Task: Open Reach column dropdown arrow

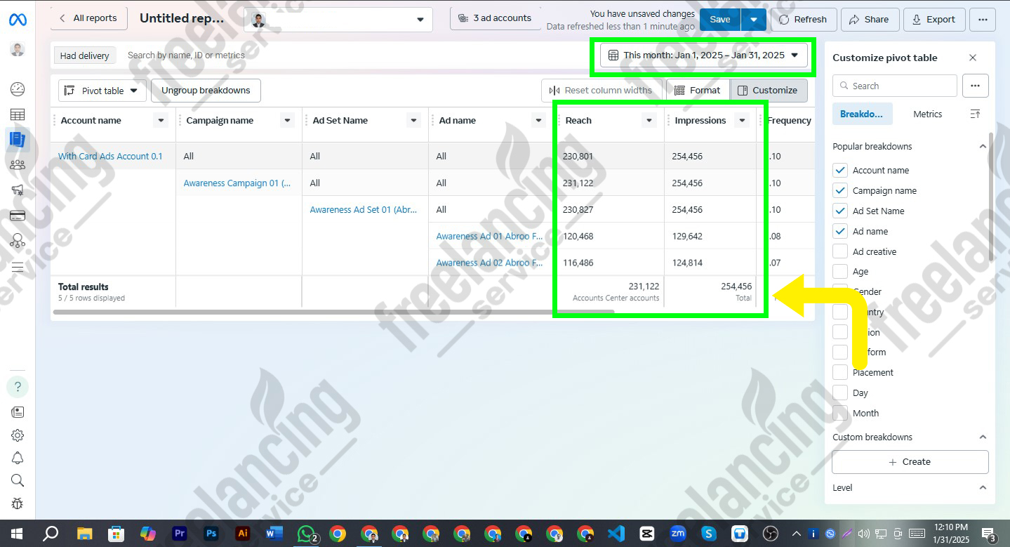Action: 649,121
